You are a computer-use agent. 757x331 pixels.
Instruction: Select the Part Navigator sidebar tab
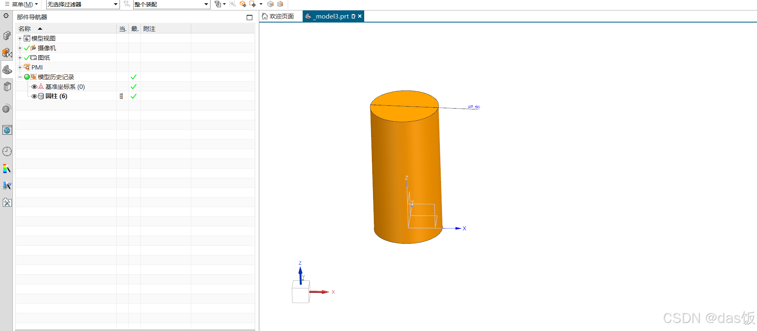(7, 70)
